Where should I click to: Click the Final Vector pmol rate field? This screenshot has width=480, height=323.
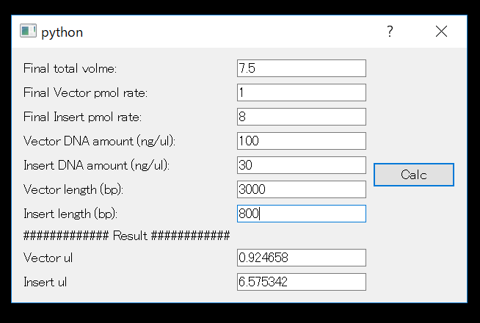coord(301,92)
